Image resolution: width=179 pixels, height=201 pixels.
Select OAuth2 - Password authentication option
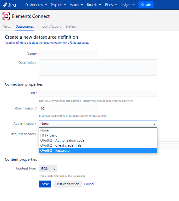pyautogui.click(x=98, y=150)
